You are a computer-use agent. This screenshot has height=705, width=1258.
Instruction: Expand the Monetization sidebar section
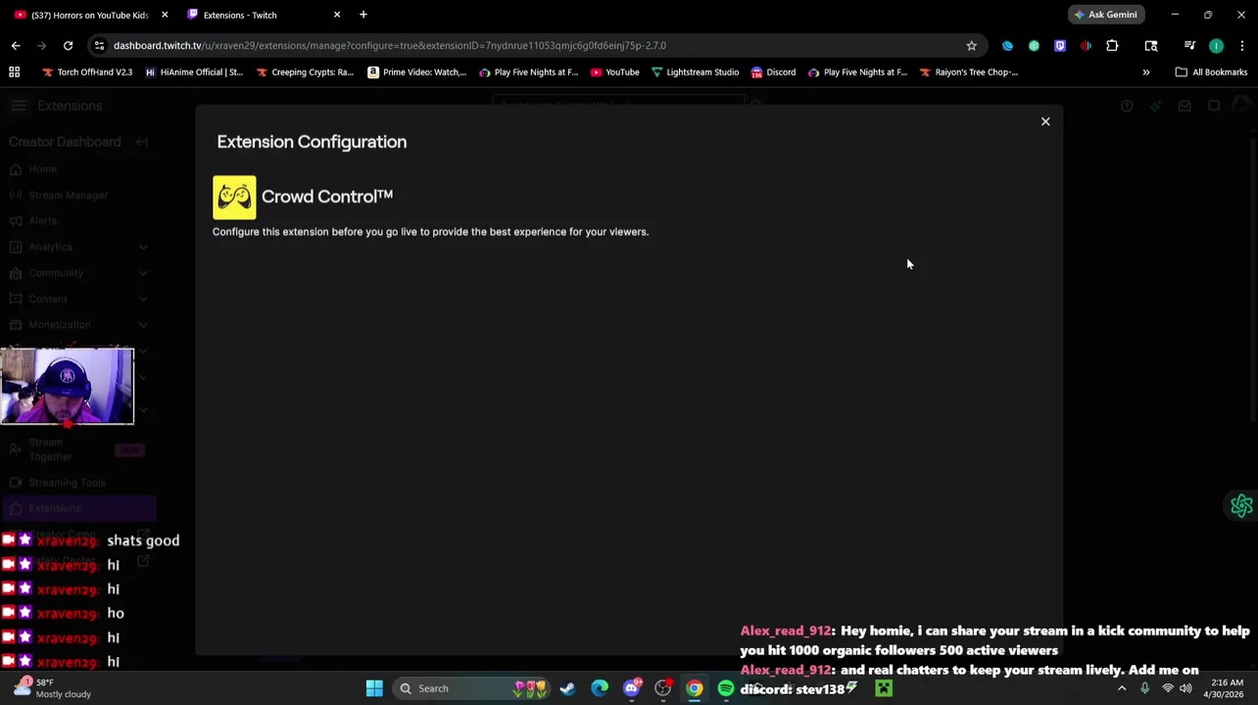tap(78, 324)
